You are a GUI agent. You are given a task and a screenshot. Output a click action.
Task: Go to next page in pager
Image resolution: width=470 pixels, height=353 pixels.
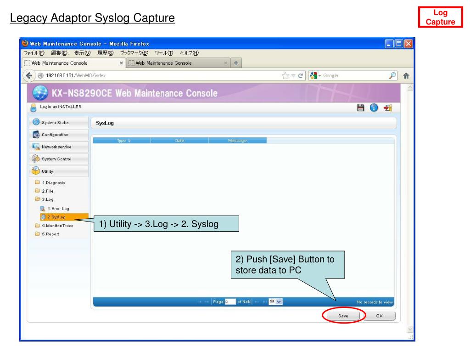tap(257, 302)
